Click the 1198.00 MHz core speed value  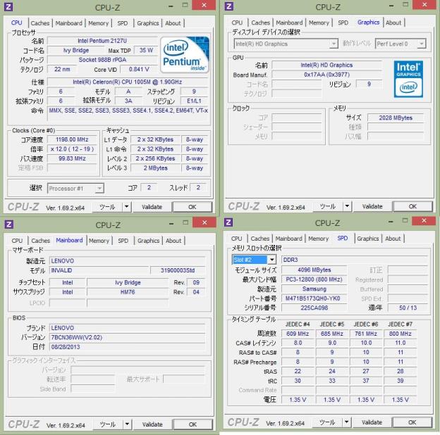pos(72,139)
